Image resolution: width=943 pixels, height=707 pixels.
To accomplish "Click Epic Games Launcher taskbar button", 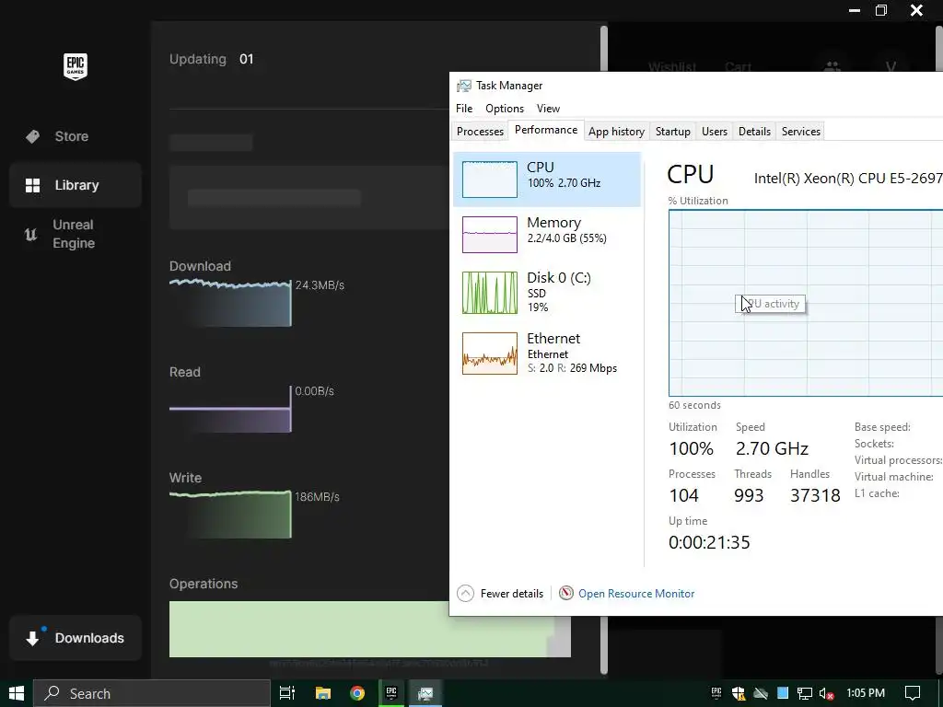I will [x=391, y=693].
